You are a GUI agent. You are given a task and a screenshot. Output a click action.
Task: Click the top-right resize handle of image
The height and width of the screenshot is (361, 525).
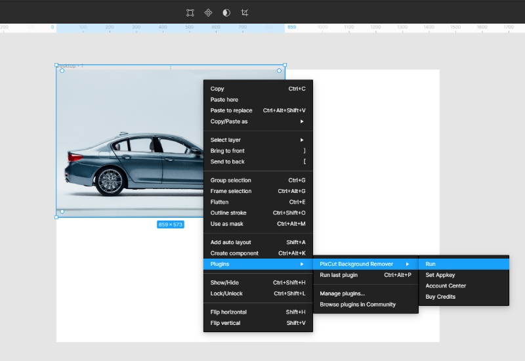coord(285,65)
